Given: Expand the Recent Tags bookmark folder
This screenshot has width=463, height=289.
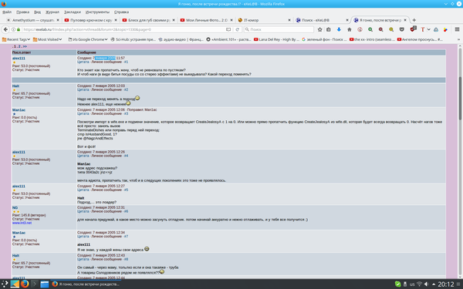Looking at the screenshot, I should pos(16,39).
